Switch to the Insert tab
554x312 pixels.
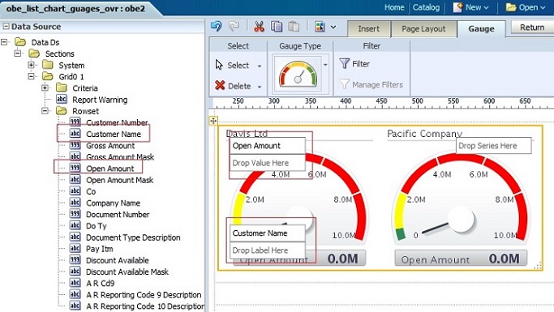point(368,29)
